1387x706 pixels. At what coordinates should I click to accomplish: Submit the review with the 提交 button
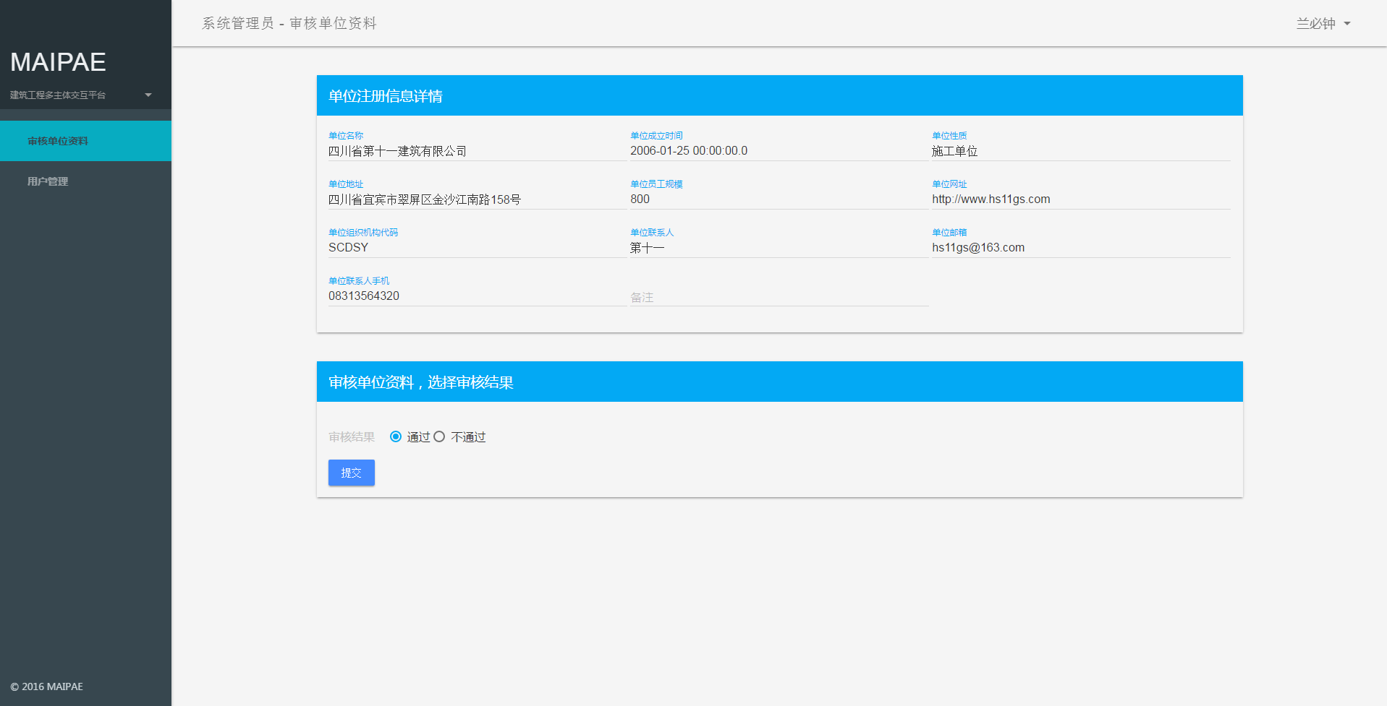pos(351,473)
